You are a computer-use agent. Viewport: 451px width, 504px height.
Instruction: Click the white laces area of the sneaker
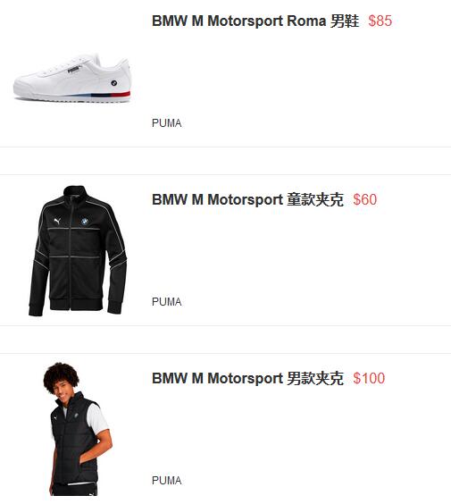69,64
